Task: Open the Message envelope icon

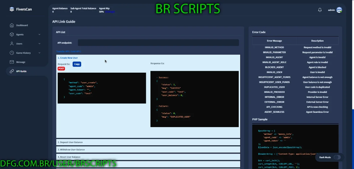Action: 12,62
